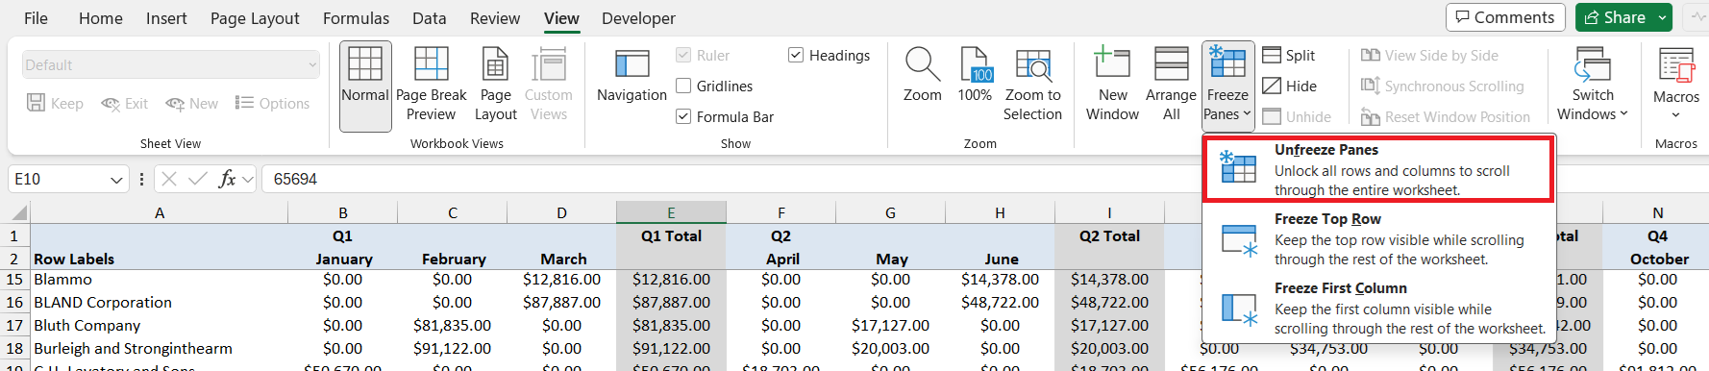
Task: Disable Headings checkbox
Action: [x=796, y=56]
